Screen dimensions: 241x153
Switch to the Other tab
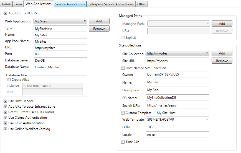[x=141, y=4]
